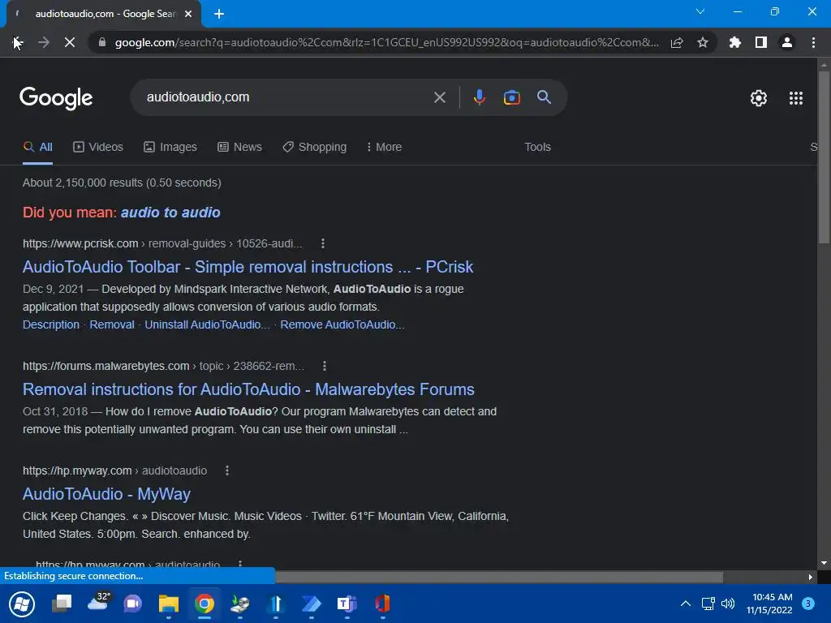Switch to the Shopping tab
The width and height of the screenshot is (831, 623).
click(x=314, y=148)
